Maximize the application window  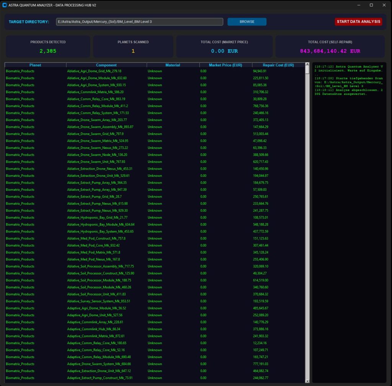coord(371,5)
